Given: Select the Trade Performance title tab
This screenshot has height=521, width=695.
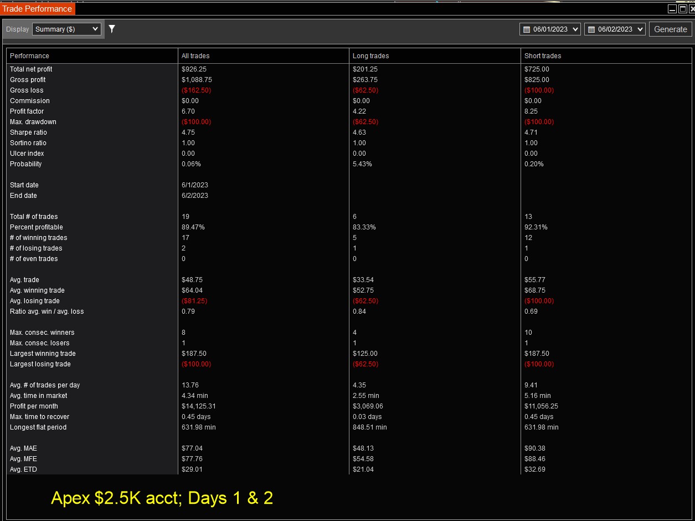Looking at the screenshot, I should (x=37, y=8).
